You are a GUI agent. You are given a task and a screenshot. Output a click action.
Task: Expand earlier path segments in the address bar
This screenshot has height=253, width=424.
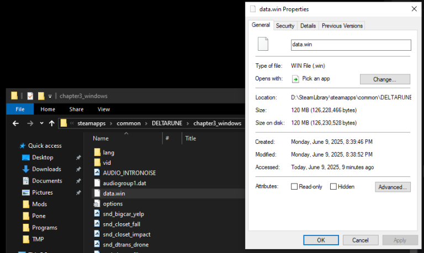point(72,123)
